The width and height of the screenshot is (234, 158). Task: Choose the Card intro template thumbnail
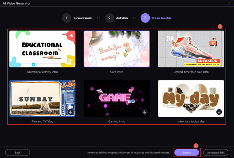[117, 49]
